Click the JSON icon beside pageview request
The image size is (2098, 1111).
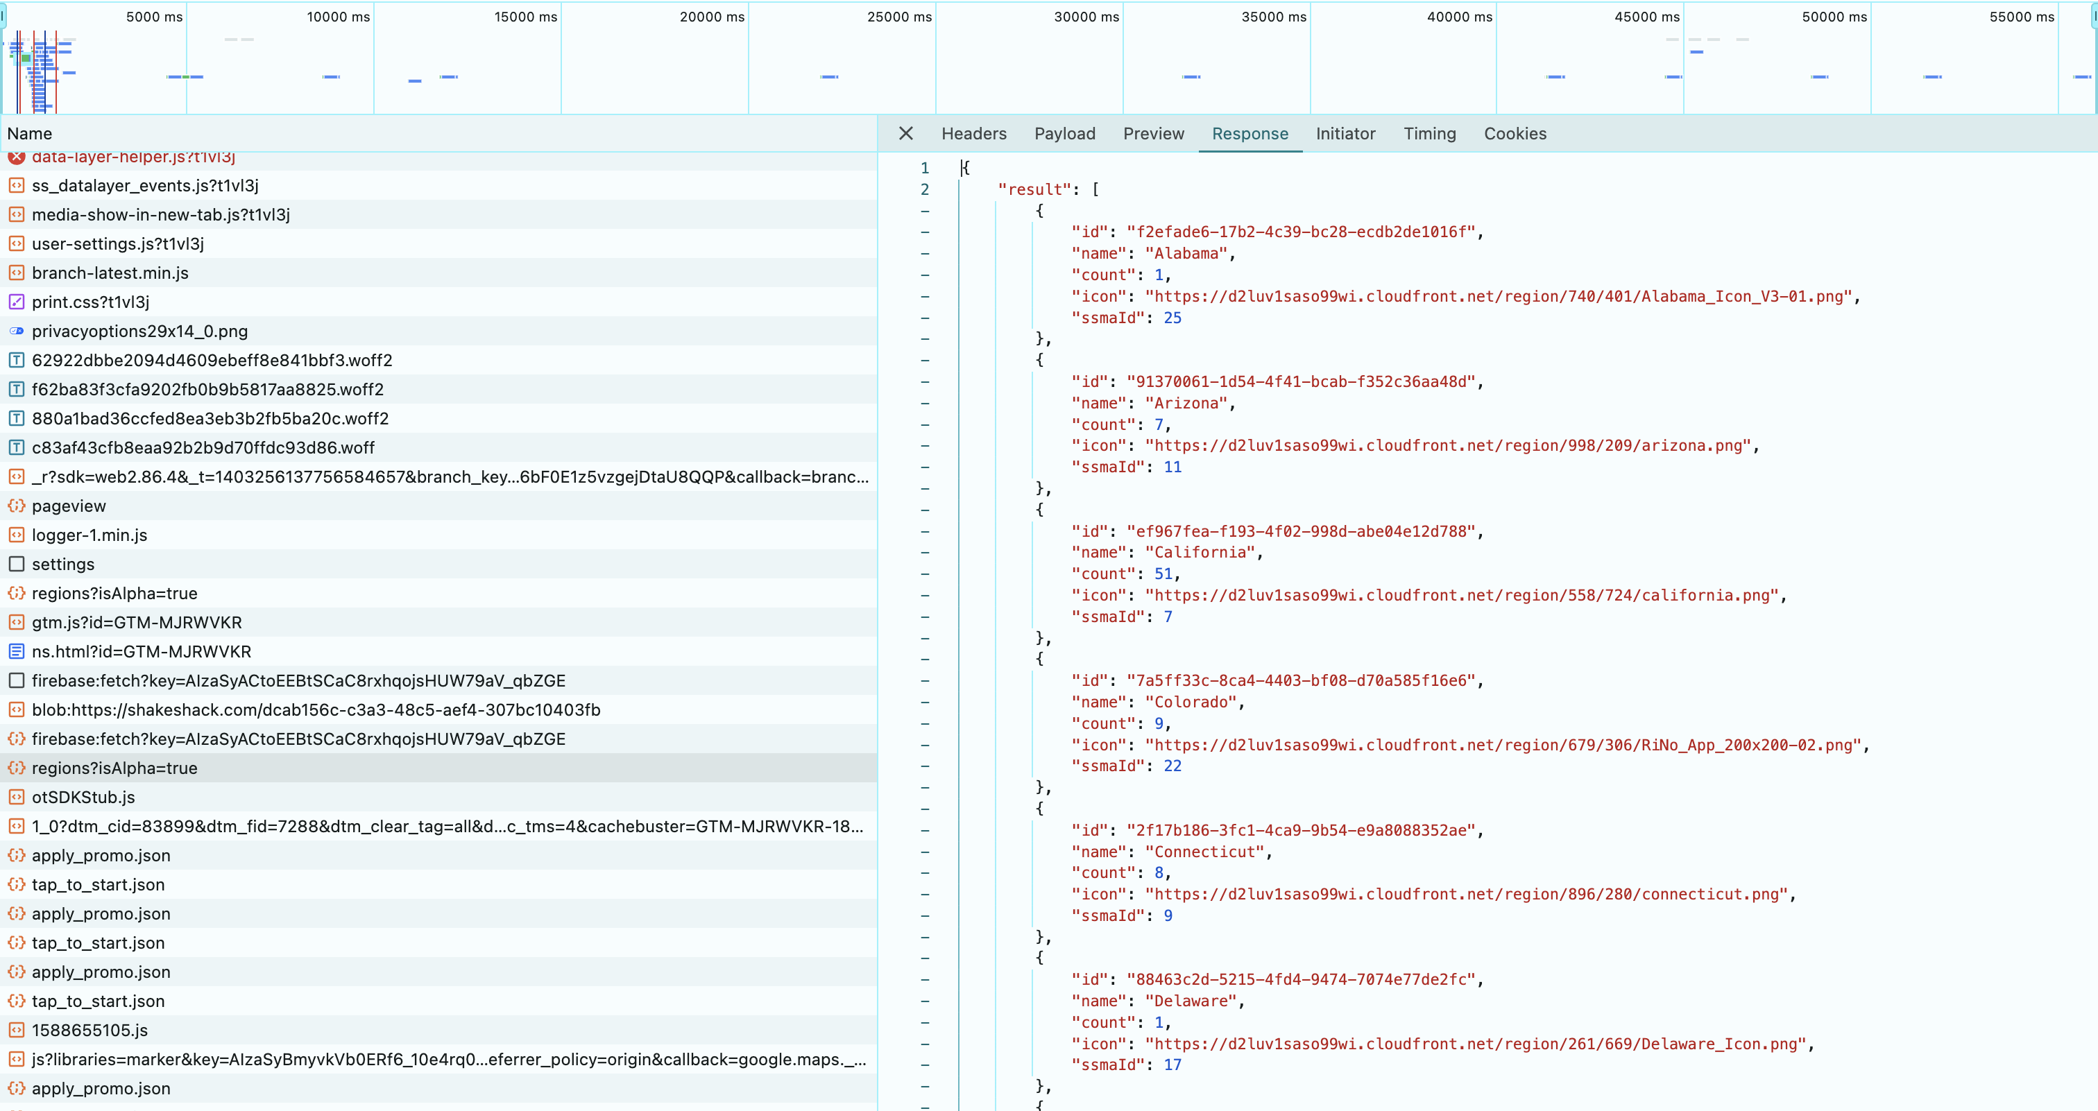(x=16, y=506)
